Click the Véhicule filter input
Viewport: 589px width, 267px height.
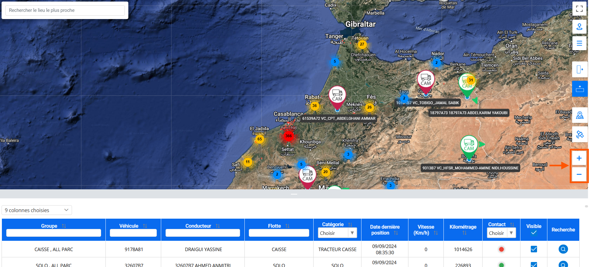pos(133,233)
